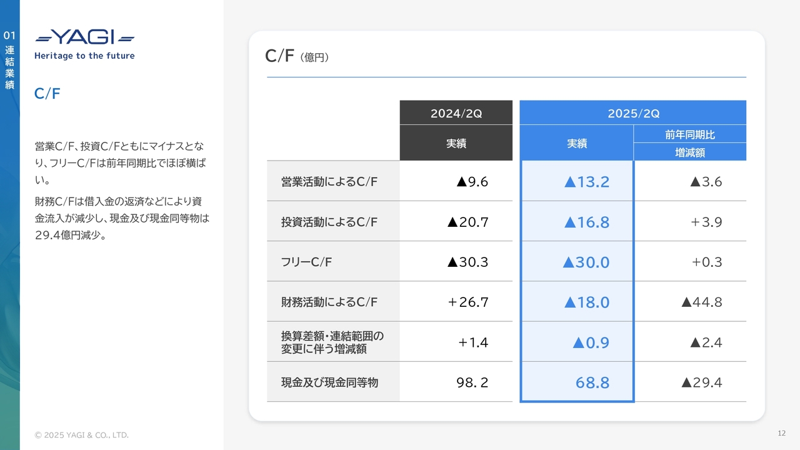The width and height of the screenshot is (800, 450).
Task: Click the page number 12
Action: (x=781, y=433)
